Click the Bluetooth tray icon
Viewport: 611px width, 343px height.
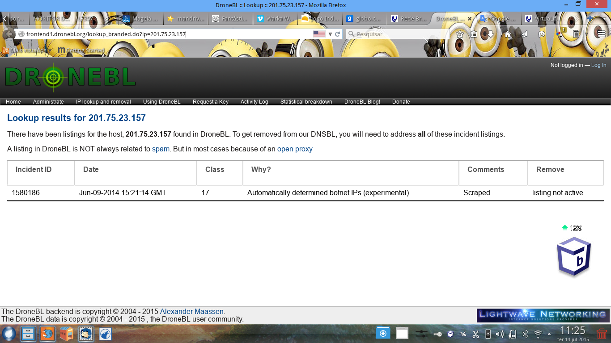coord(526,334)
